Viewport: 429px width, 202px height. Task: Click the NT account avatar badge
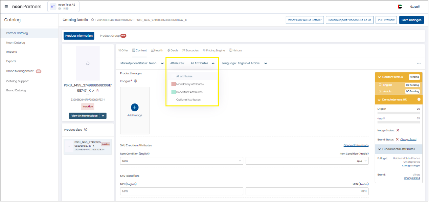pos(53,7)
